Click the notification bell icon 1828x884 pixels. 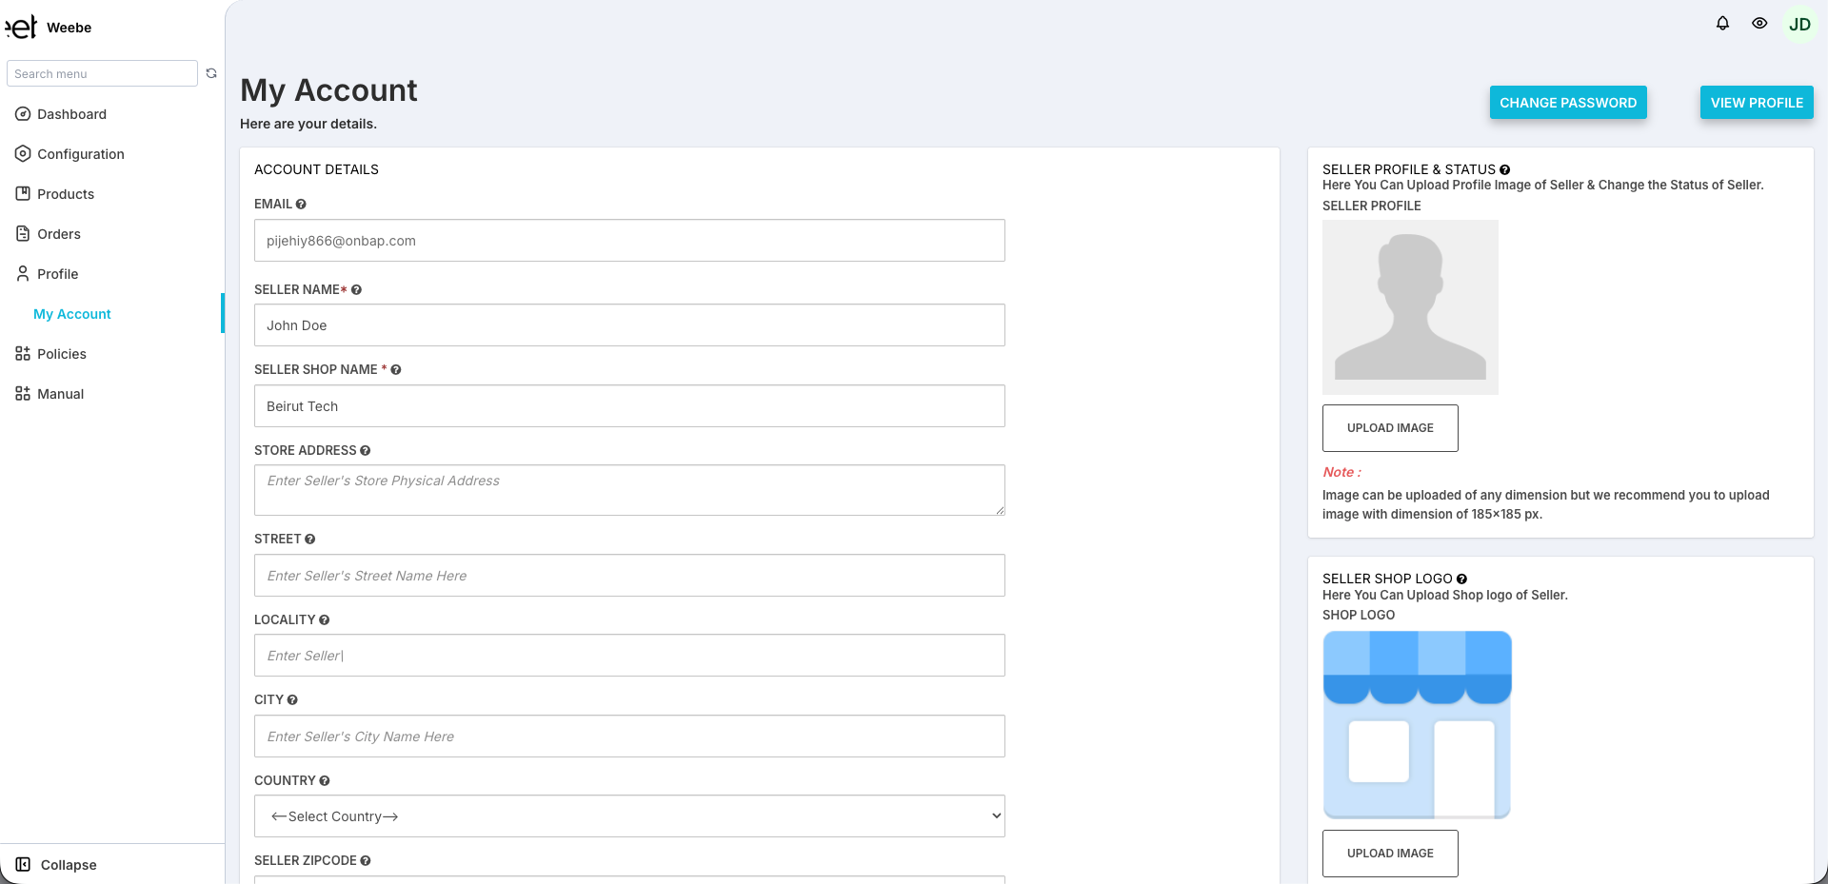tap(1722, 23)
